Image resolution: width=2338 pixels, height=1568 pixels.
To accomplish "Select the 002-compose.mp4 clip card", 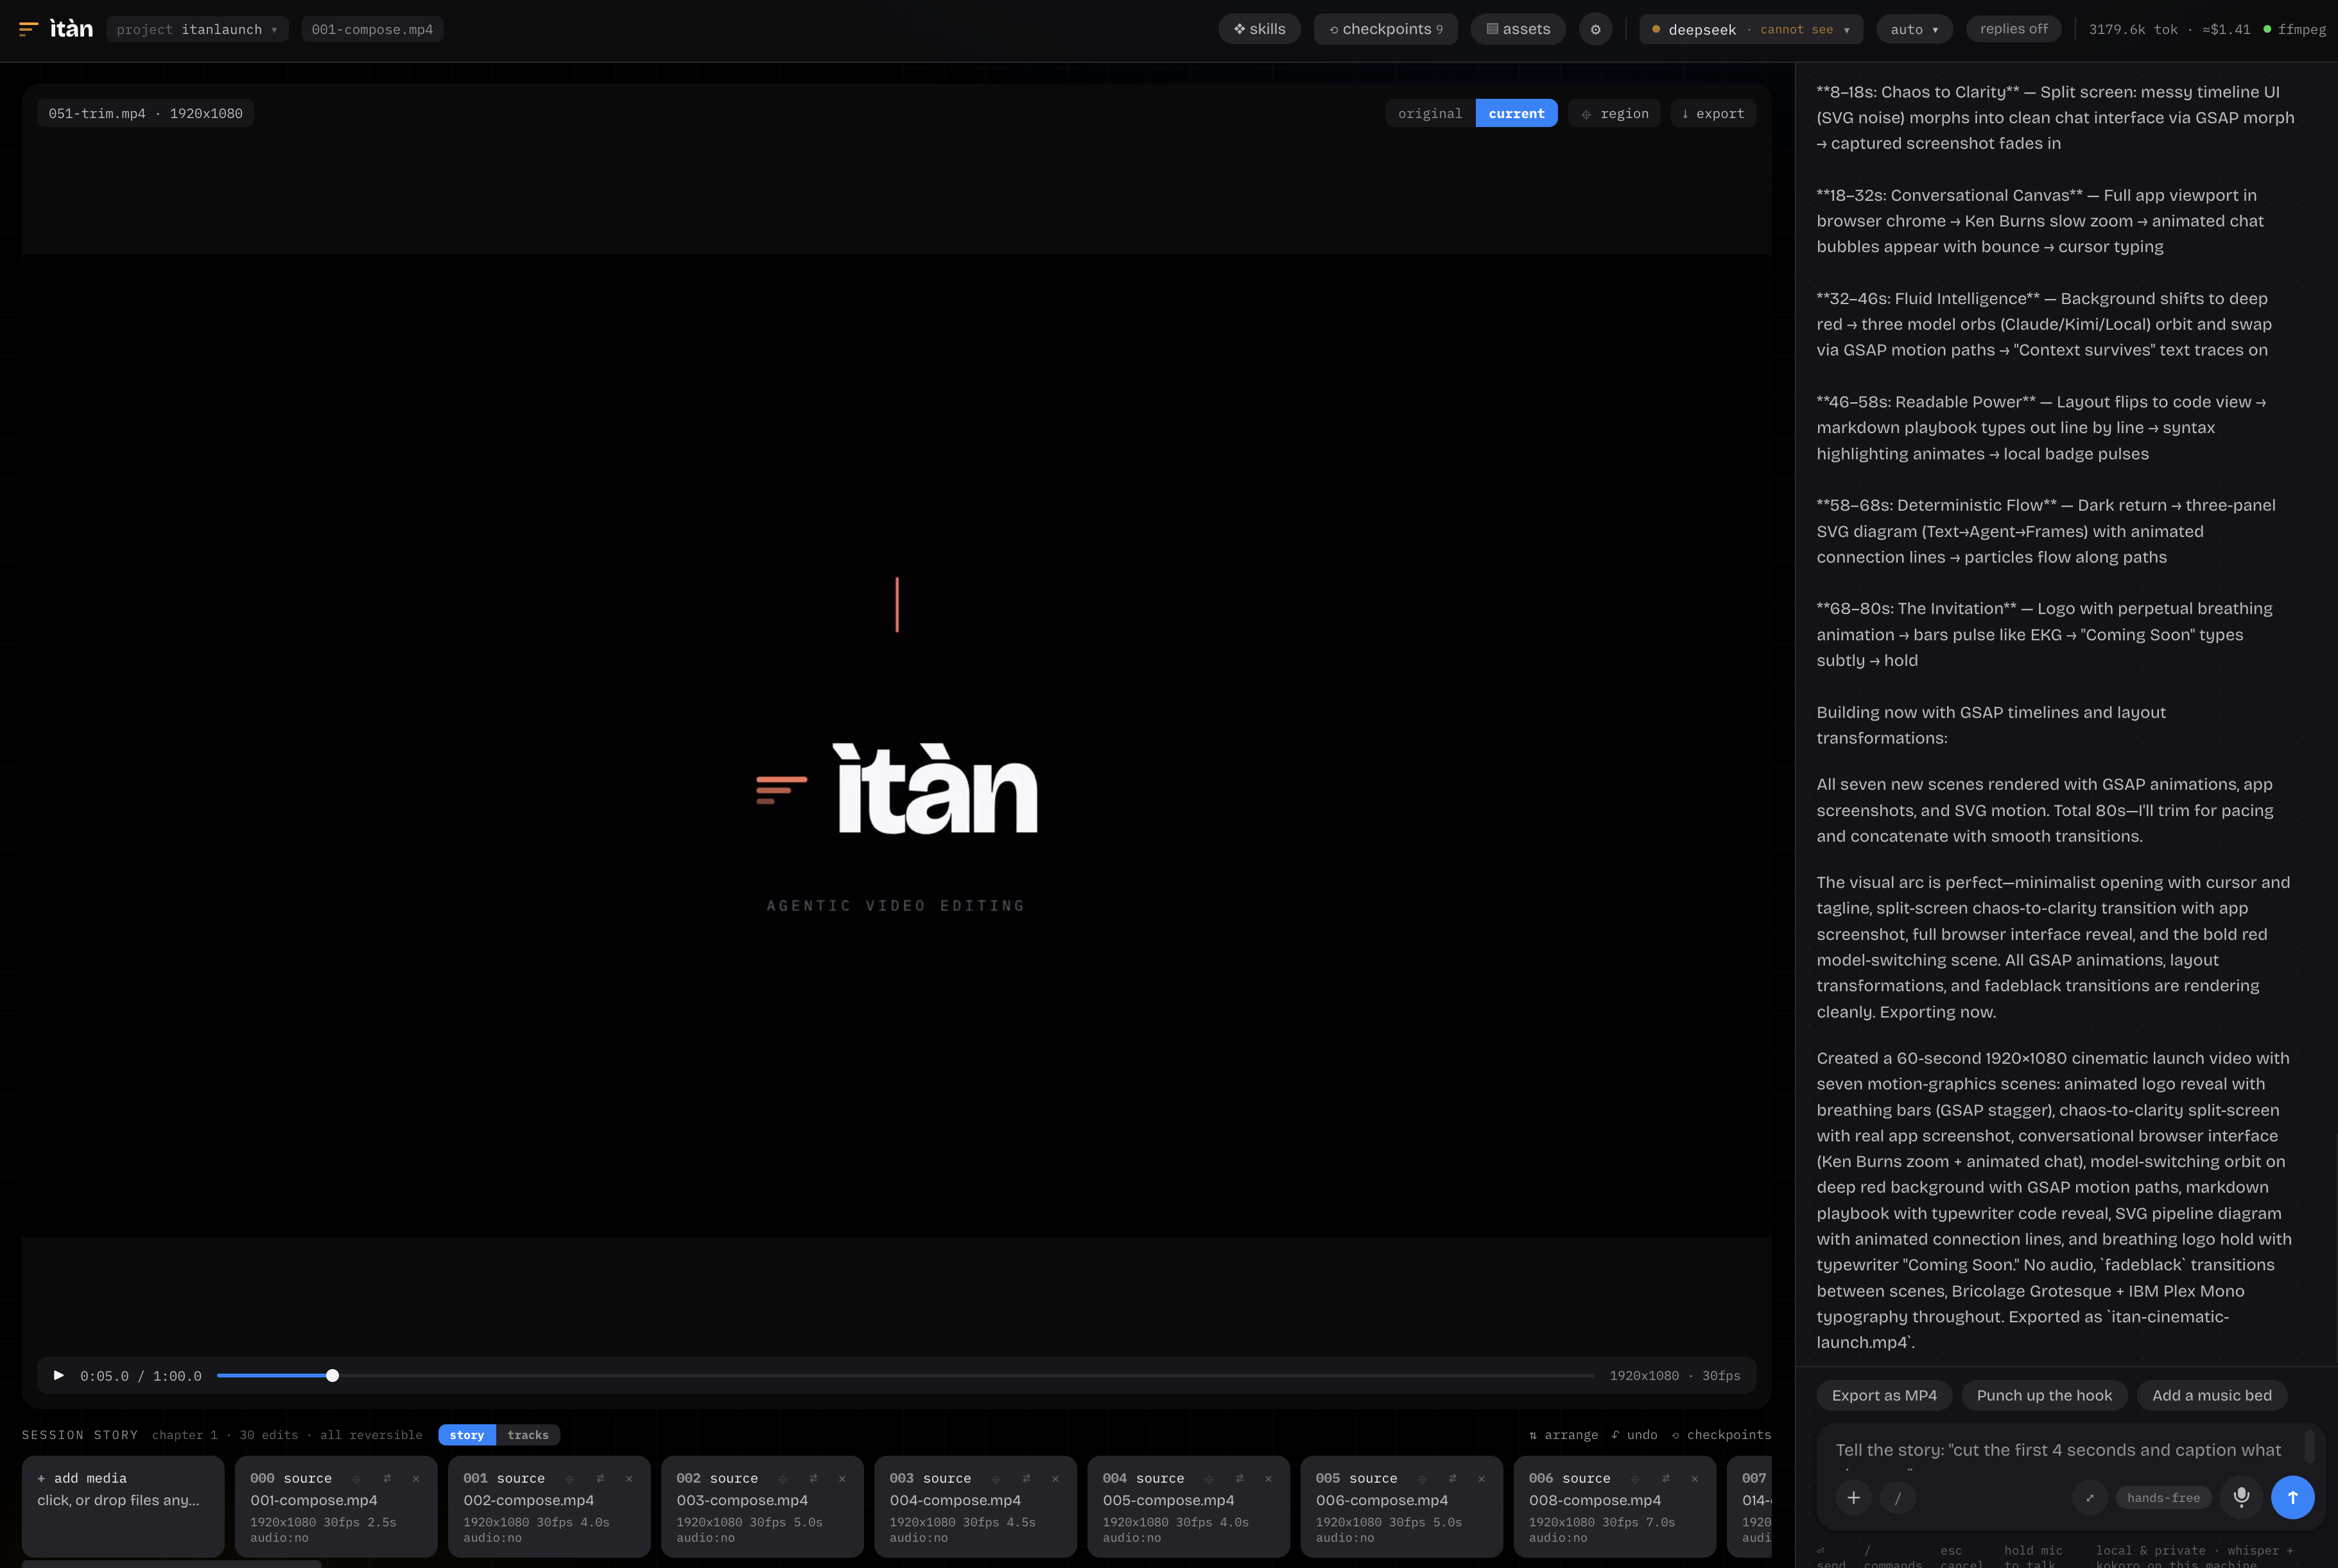I will pyautogui.click(x=550, y=1506).
